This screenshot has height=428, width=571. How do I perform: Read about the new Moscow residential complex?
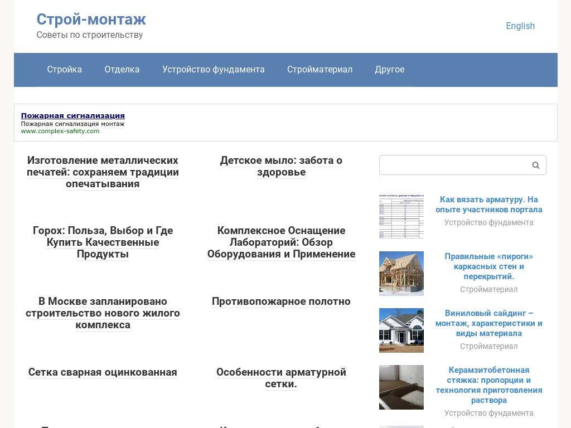click(x=103, y=313)
